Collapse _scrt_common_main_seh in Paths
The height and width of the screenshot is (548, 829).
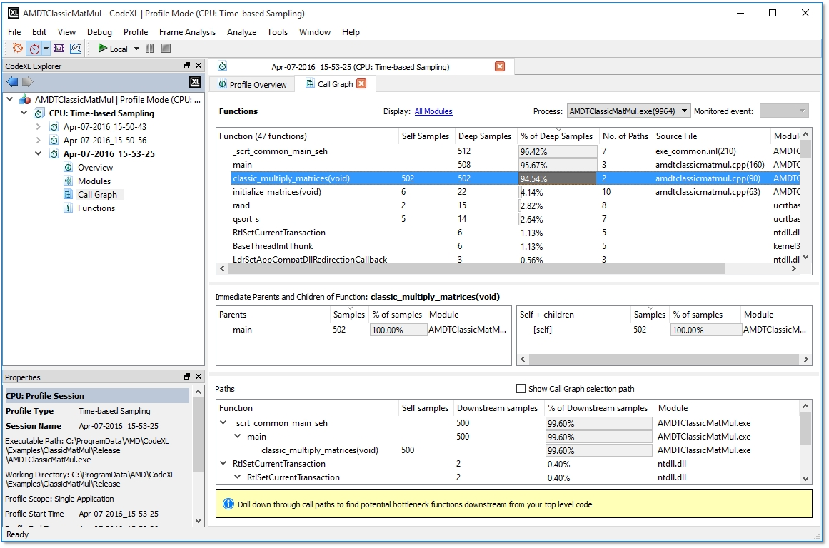pos(223,422)
